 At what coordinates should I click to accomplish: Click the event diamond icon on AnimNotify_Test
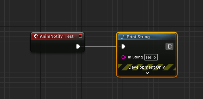coord(36,36)
